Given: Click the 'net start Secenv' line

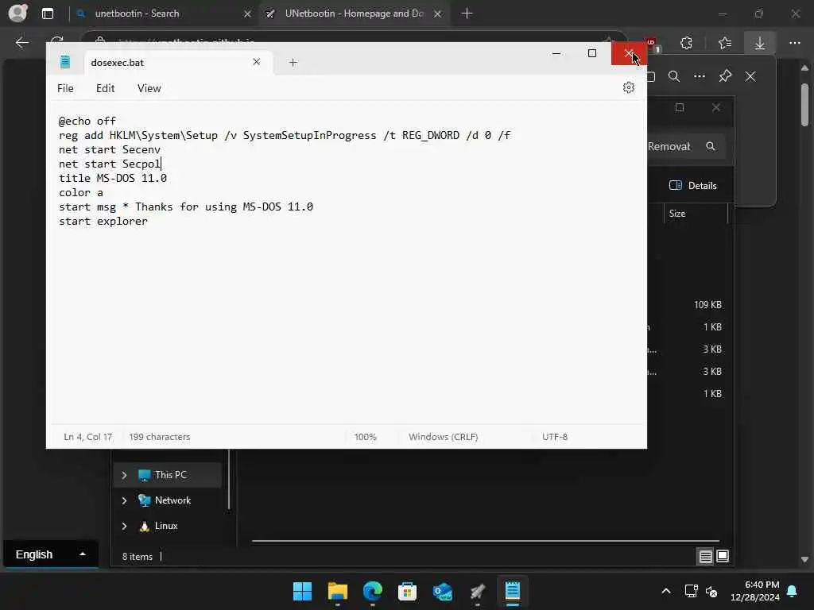Looking at the screenshot, I should tap(110, 149).
